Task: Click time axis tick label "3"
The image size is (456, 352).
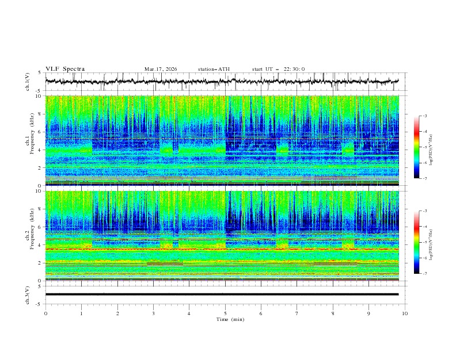Action: point(153,313)
